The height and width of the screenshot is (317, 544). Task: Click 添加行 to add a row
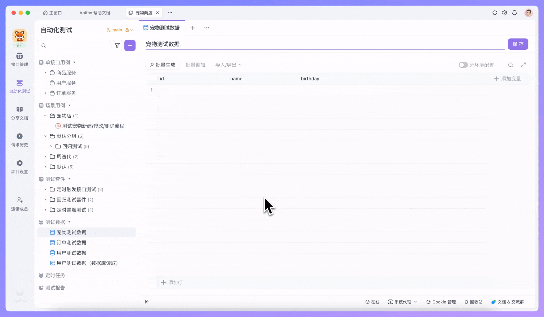[172, 282]
